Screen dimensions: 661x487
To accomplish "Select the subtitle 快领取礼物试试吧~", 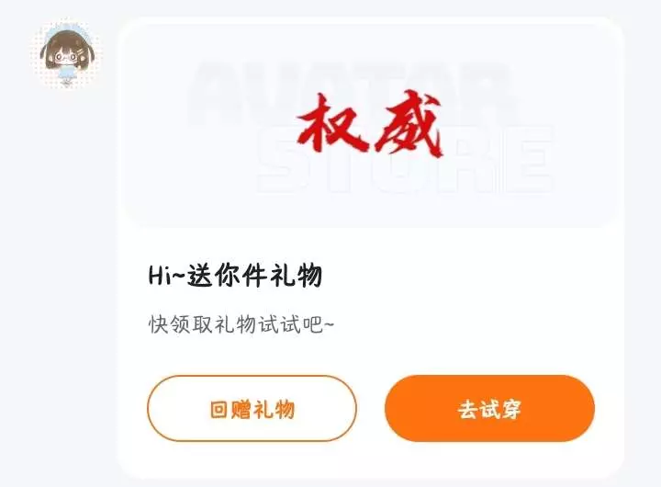I will 241,324.
